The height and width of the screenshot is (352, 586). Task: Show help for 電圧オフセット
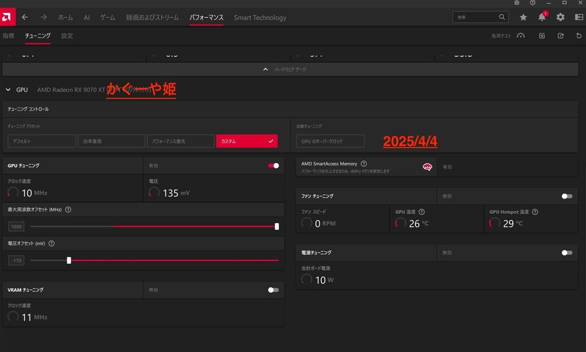[52, 244]
